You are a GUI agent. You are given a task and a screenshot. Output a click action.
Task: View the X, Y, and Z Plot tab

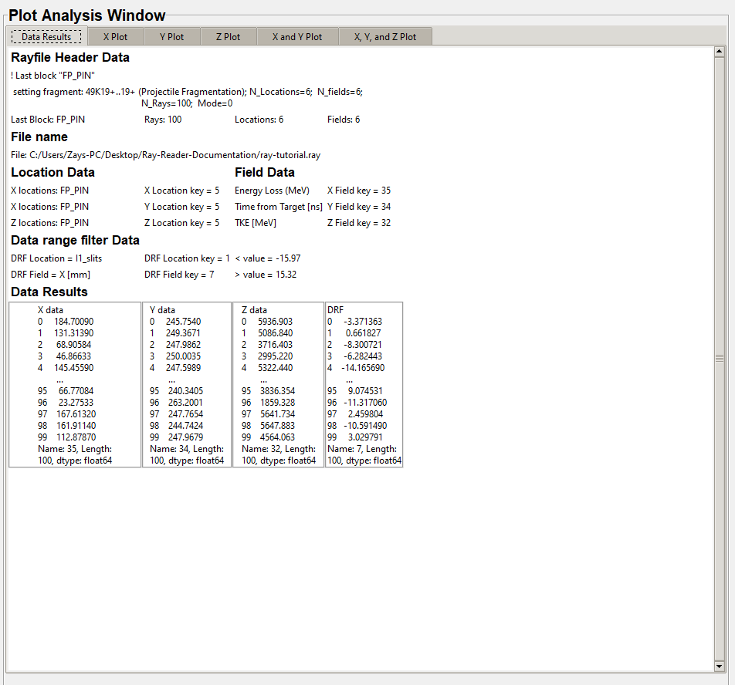384,37
